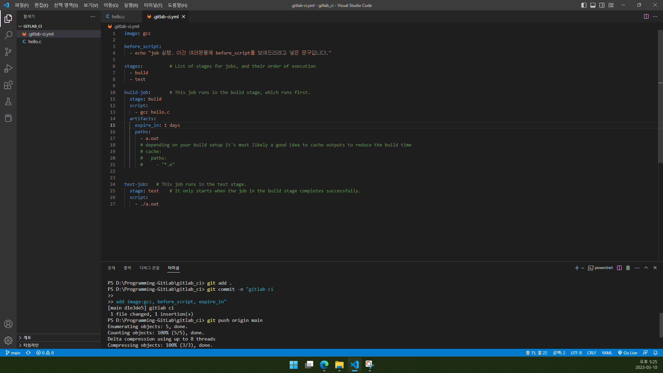Select the Extensions icon in activity bar
663x373 pixels.
(8, 86)
